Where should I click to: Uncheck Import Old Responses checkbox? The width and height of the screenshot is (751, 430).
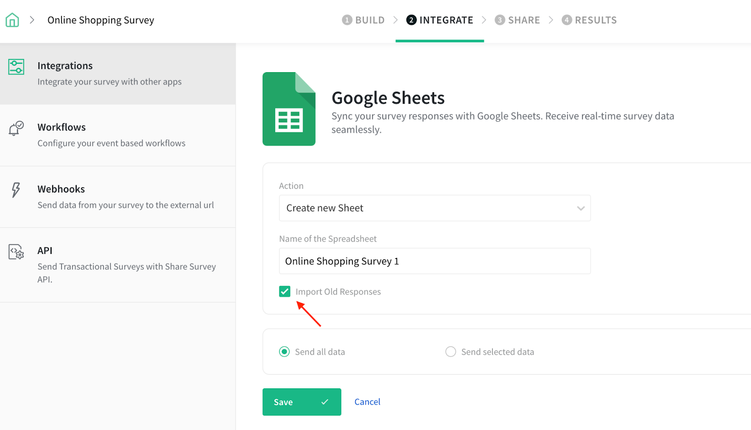coord(284,291)
